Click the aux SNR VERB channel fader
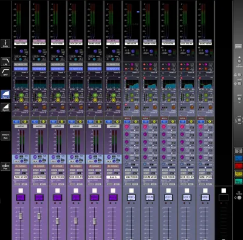This screenshot has height=240, width=243. point(21,216)
